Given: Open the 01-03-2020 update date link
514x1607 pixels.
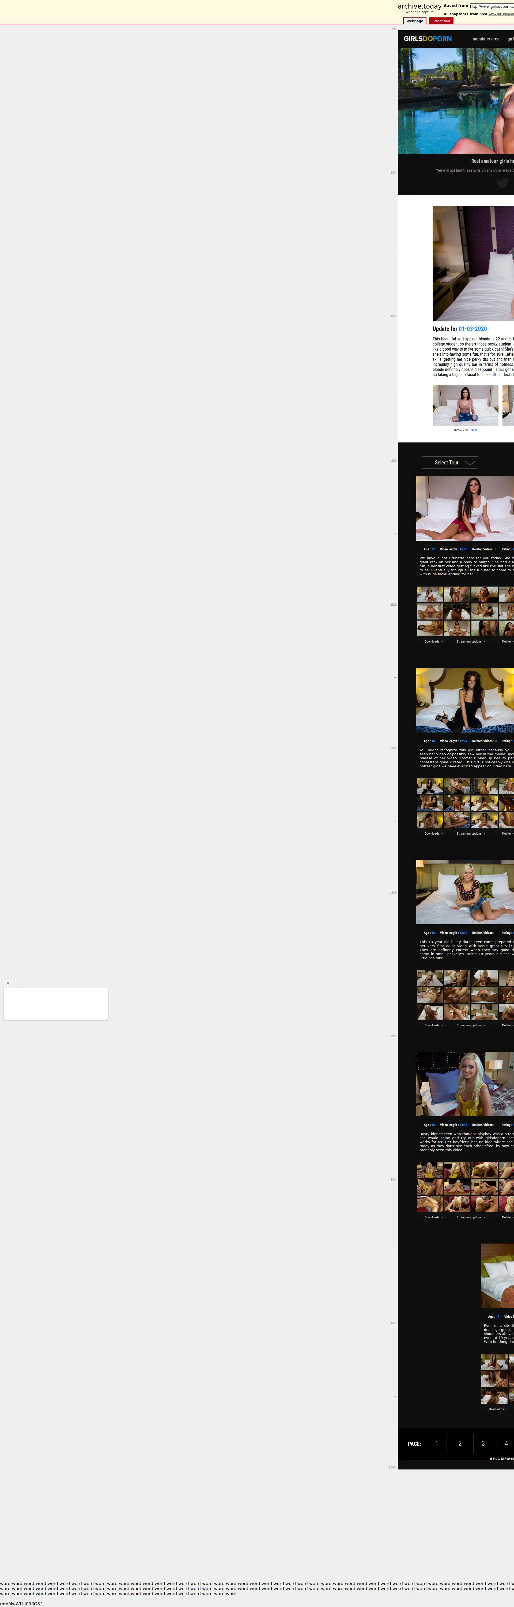Looking at the screenshot, I should [472, 329].
